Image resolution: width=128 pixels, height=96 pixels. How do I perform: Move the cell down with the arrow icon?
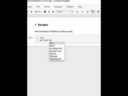pyautogui.click(x=31, y=12)
